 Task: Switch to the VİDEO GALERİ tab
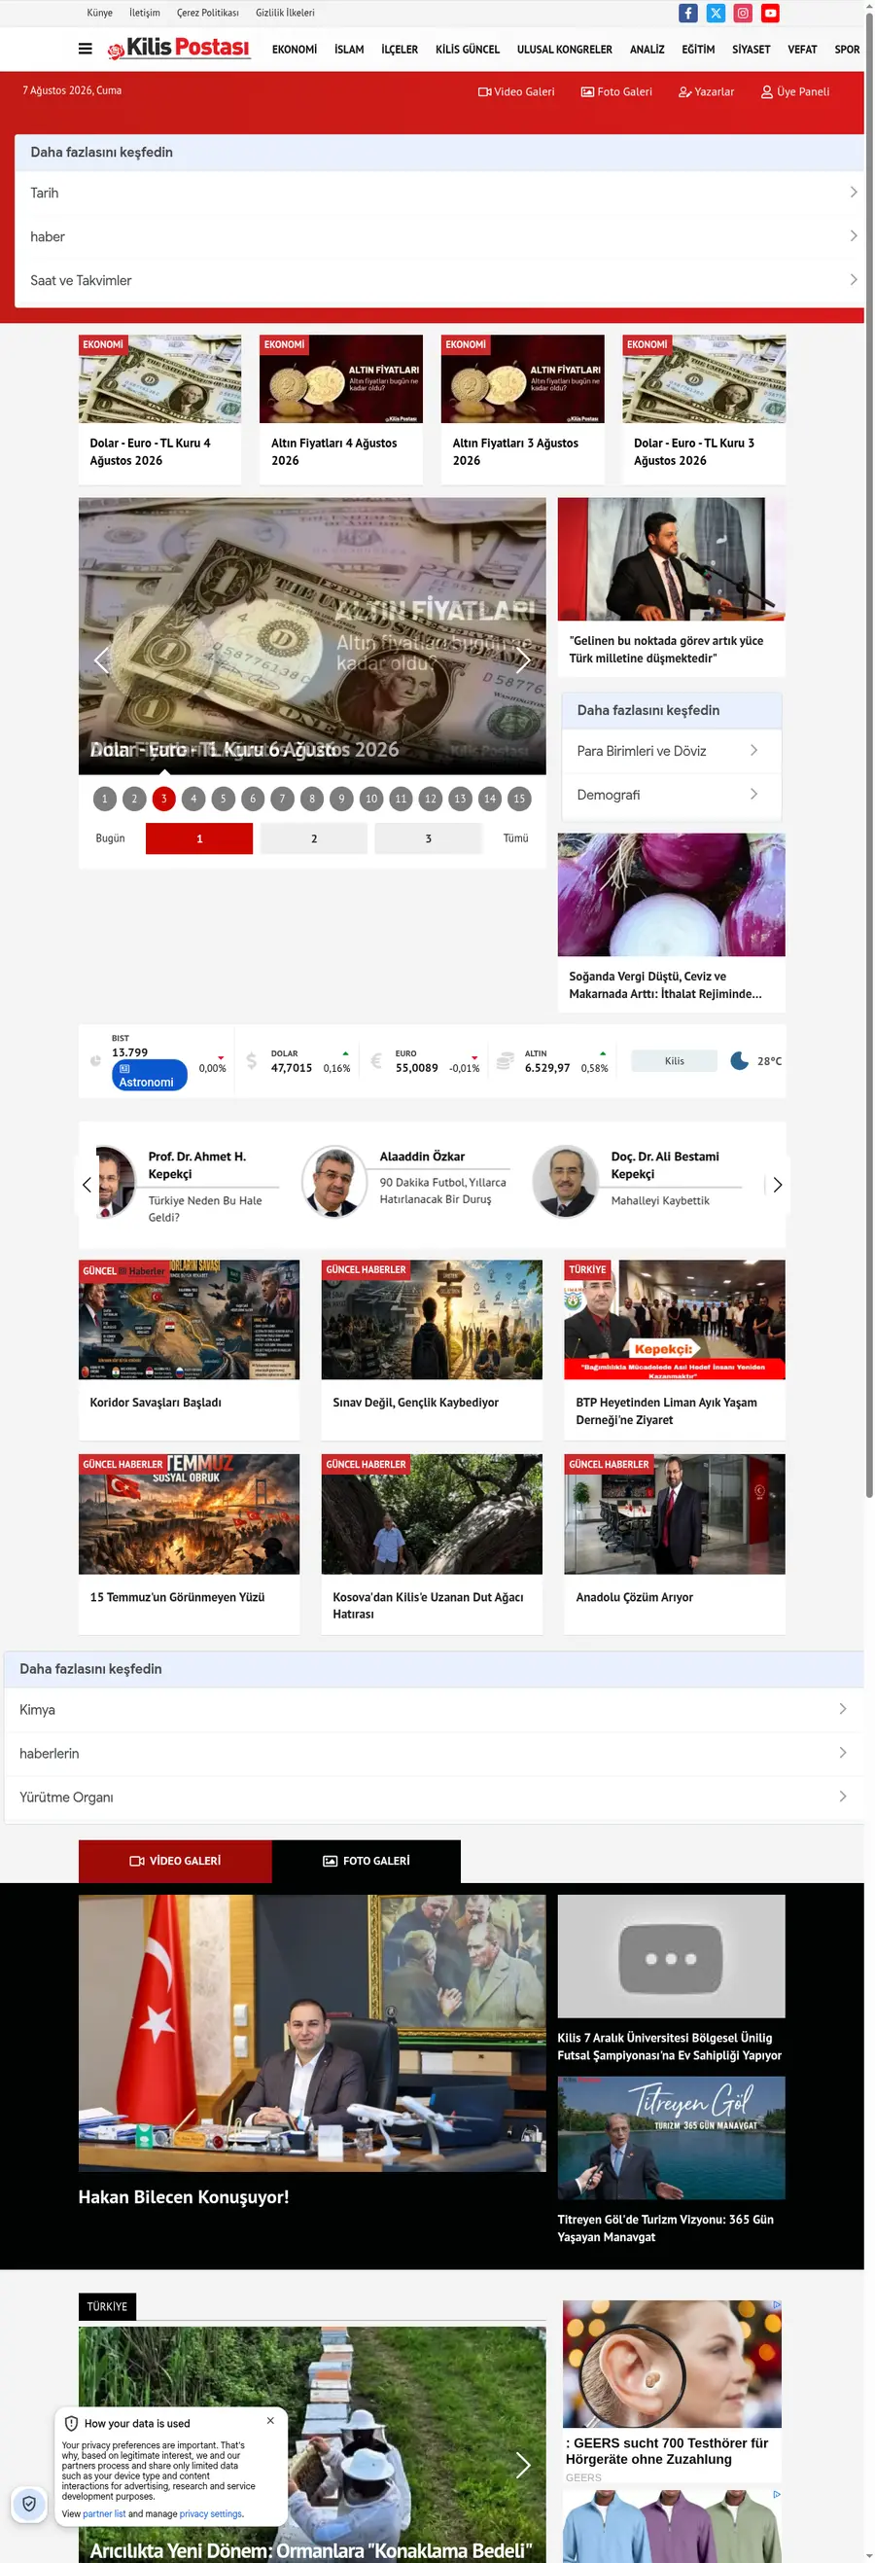coord(175,1860)
